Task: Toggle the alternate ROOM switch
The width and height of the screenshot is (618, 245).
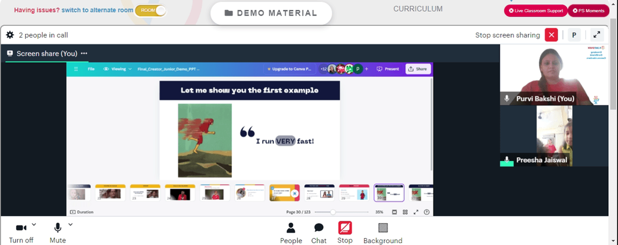Action: (x=151, y=10)
